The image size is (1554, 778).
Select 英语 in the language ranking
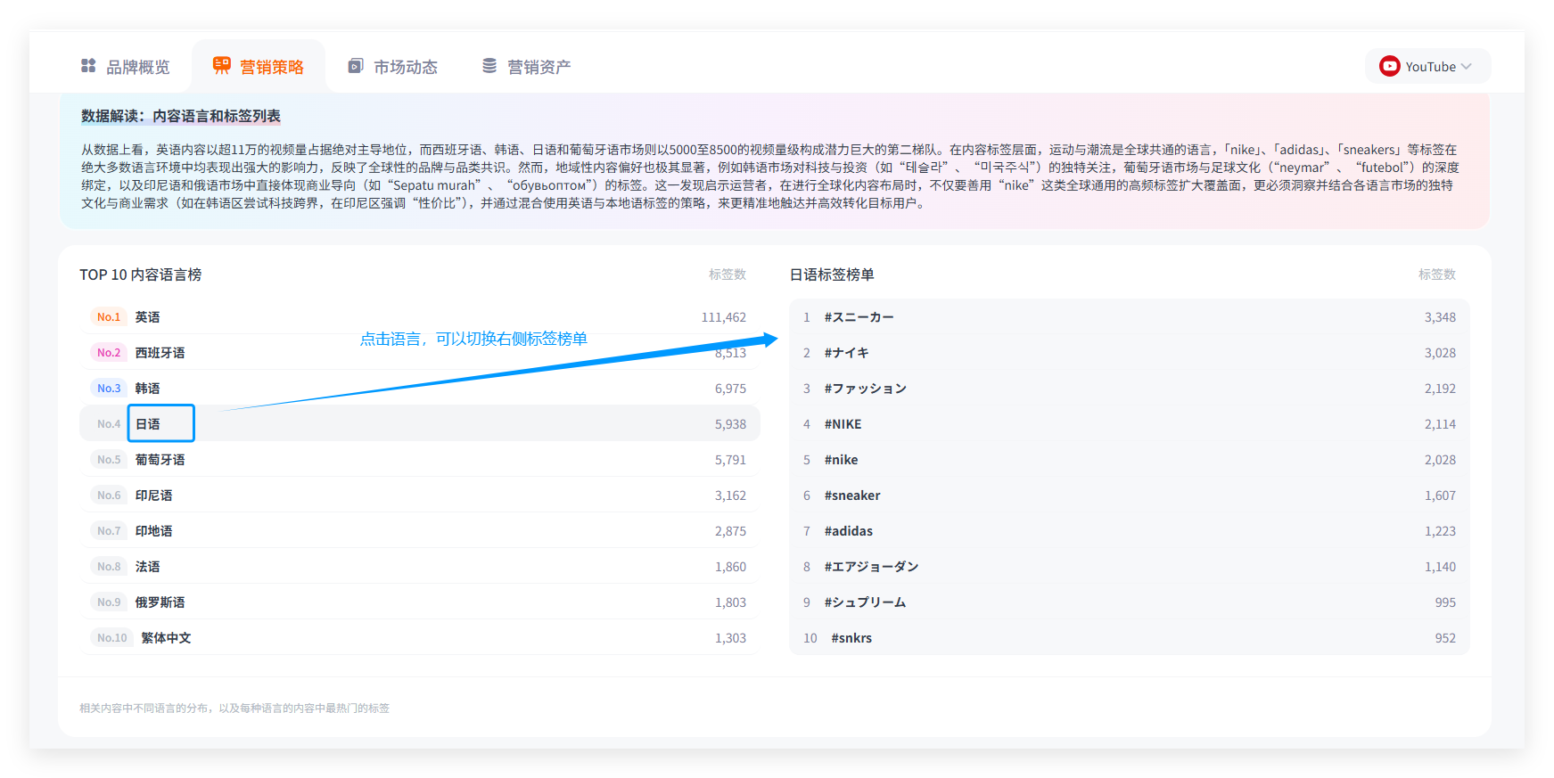[x=148, y=317]
